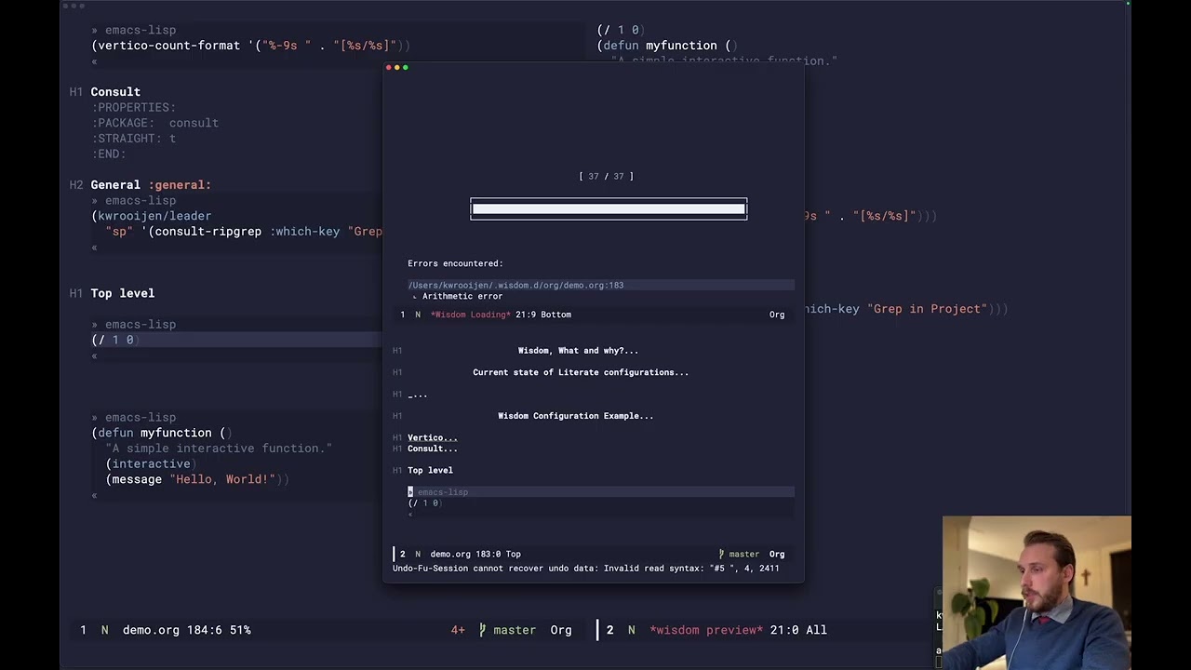This screenshot has width=1191, height=670.
Task: Click the block begin marker above (/ 1 0) in left pane
Action: [94, 324]
